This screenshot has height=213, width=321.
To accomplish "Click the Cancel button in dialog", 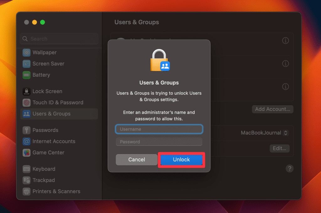I will (x=137, y=160).
